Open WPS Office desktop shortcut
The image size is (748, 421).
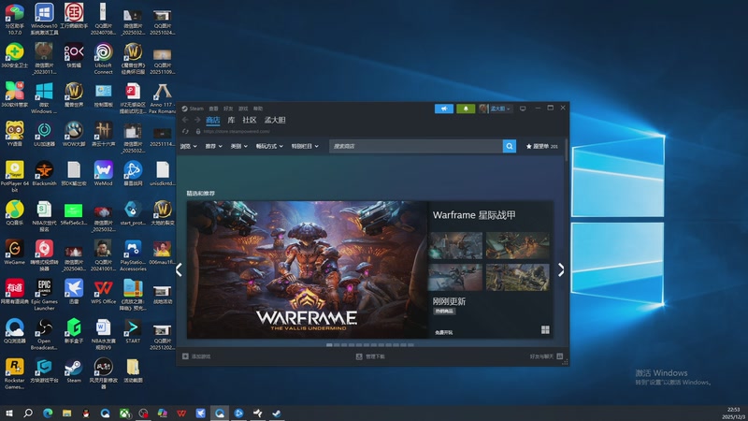(x=104, y=292)
